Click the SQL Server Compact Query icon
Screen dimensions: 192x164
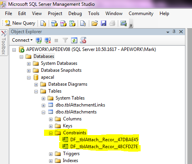83,24
